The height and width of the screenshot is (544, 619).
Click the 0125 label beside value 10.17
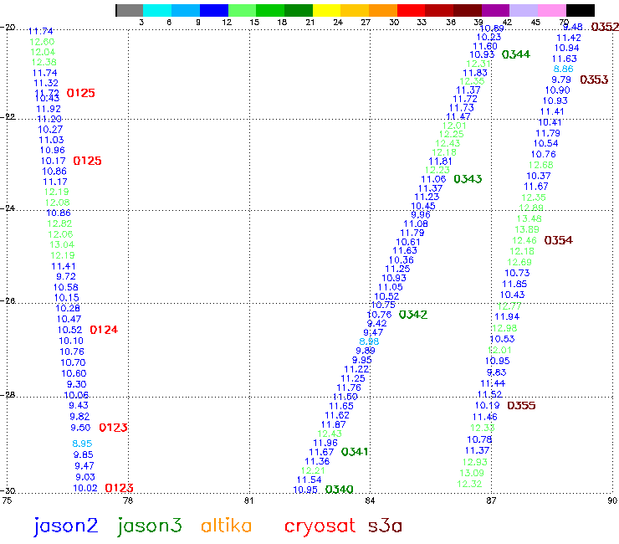click(x=87, y=161)
